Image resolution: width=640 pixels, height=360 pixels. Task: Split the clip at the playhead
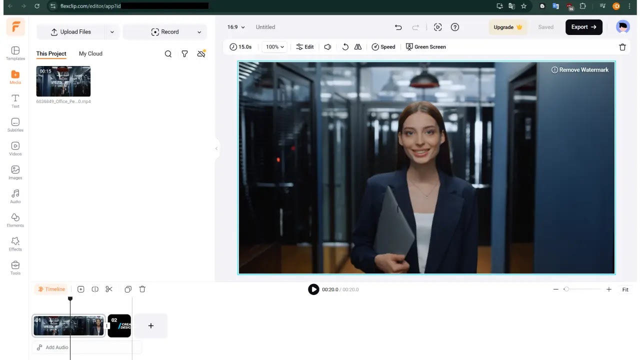coord(95,289)
